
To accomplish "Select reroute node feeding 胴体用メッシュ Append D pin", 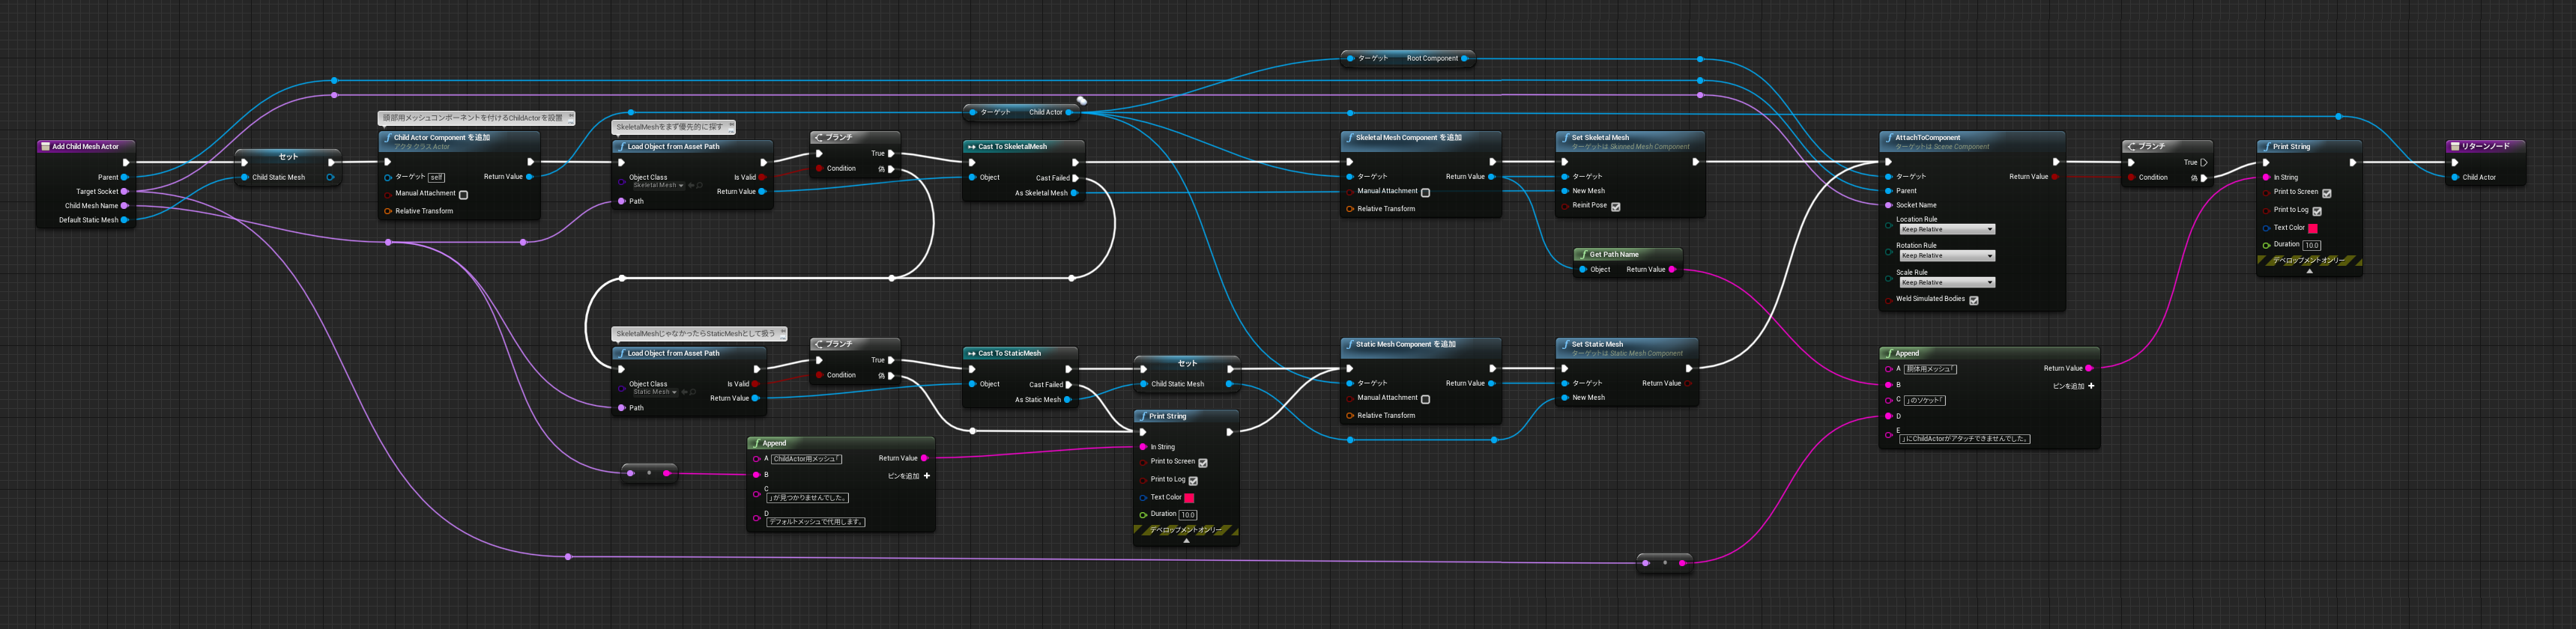I will pos(1665,563).
